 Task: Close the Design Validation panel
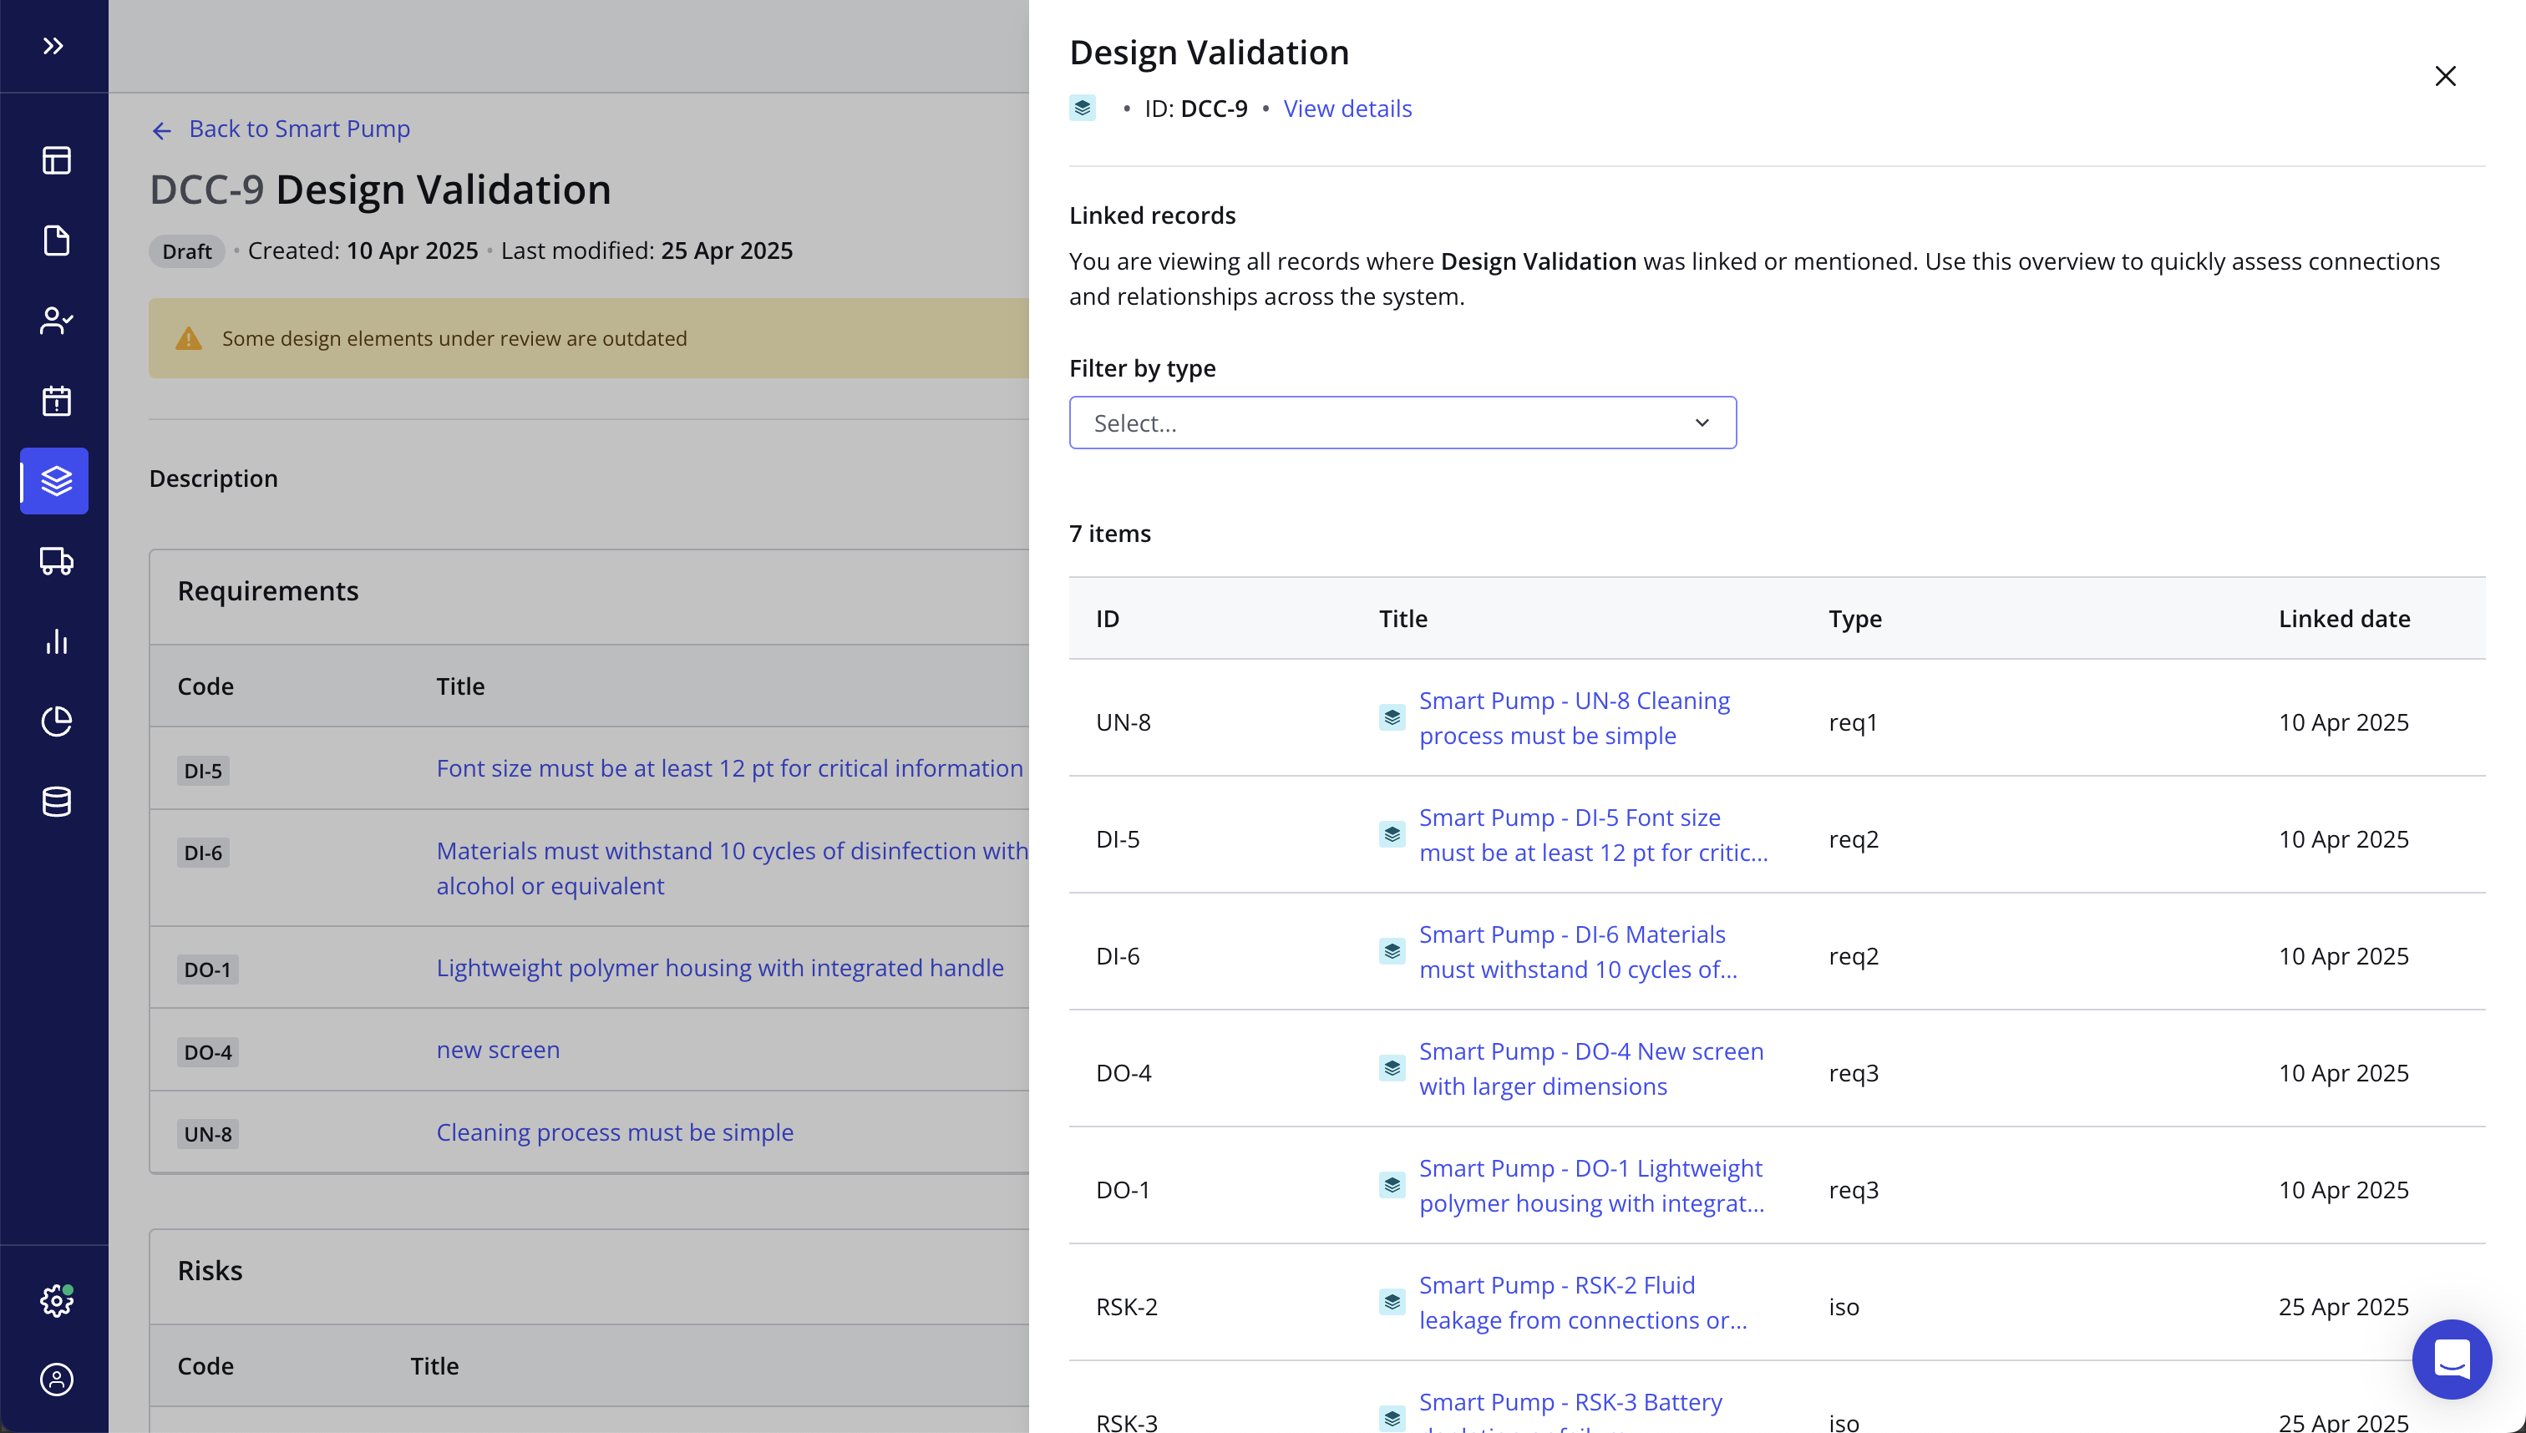[x=2444, y=76]
